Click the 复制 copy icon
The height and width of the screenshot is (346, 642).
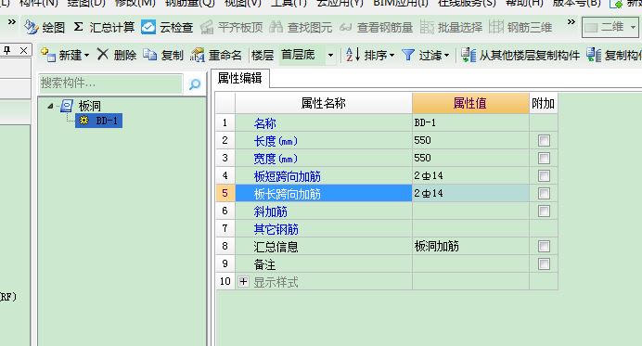coord(150,55)
